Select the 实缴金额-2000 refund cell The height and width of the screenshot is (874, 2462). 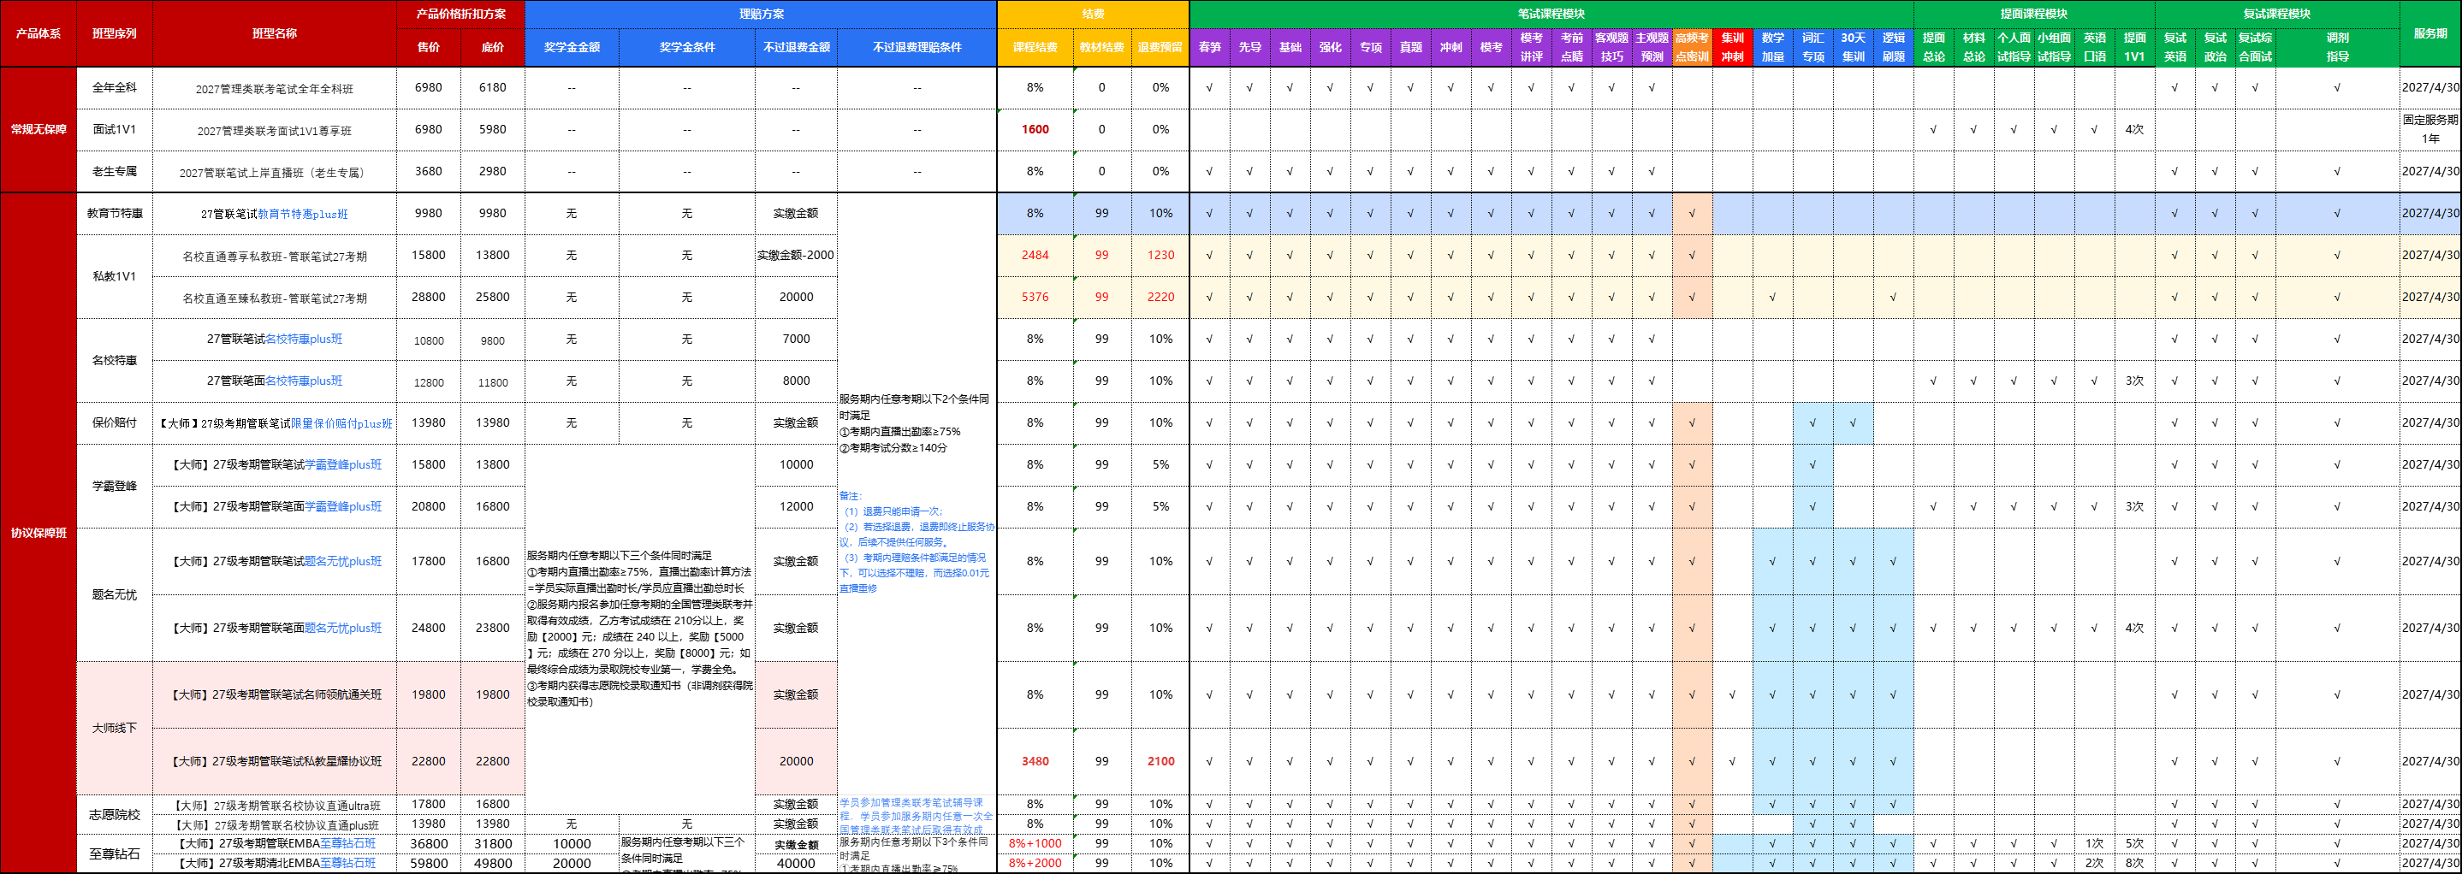795,255
